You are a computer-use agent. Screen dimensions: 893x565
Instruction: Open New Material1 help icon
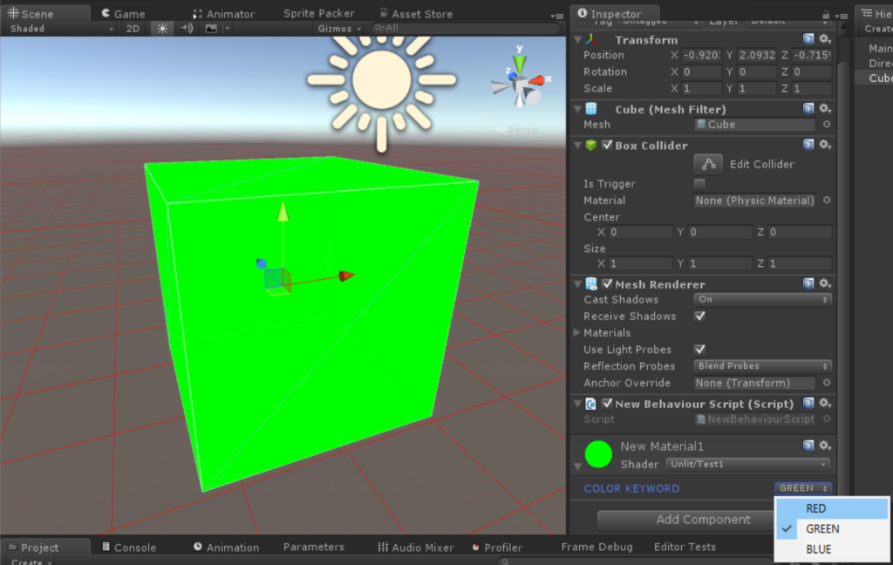point(808,446)
